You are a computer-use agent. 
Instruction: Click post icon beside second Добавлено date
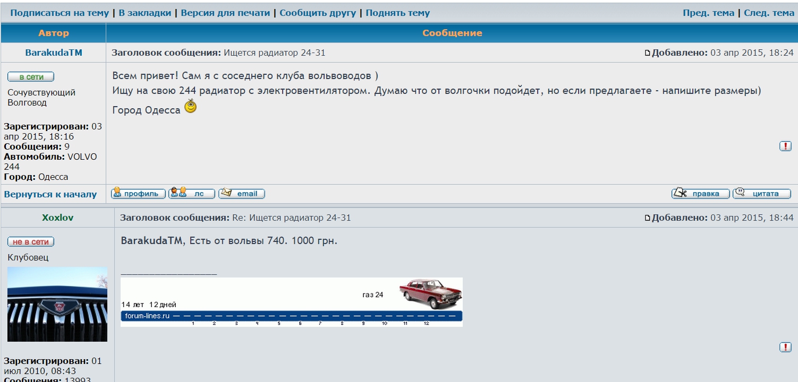pos(647,218)
